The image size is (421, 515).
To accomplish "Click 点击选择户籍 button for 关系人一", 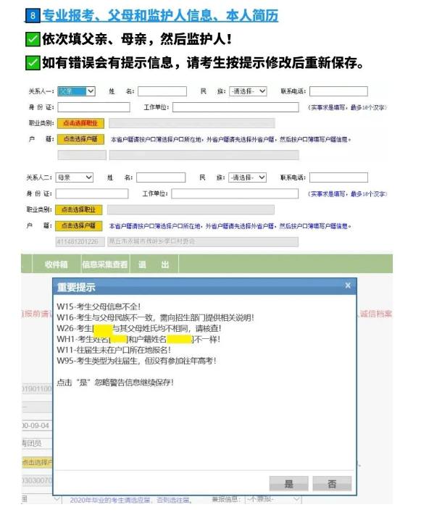I will [81, 139].
